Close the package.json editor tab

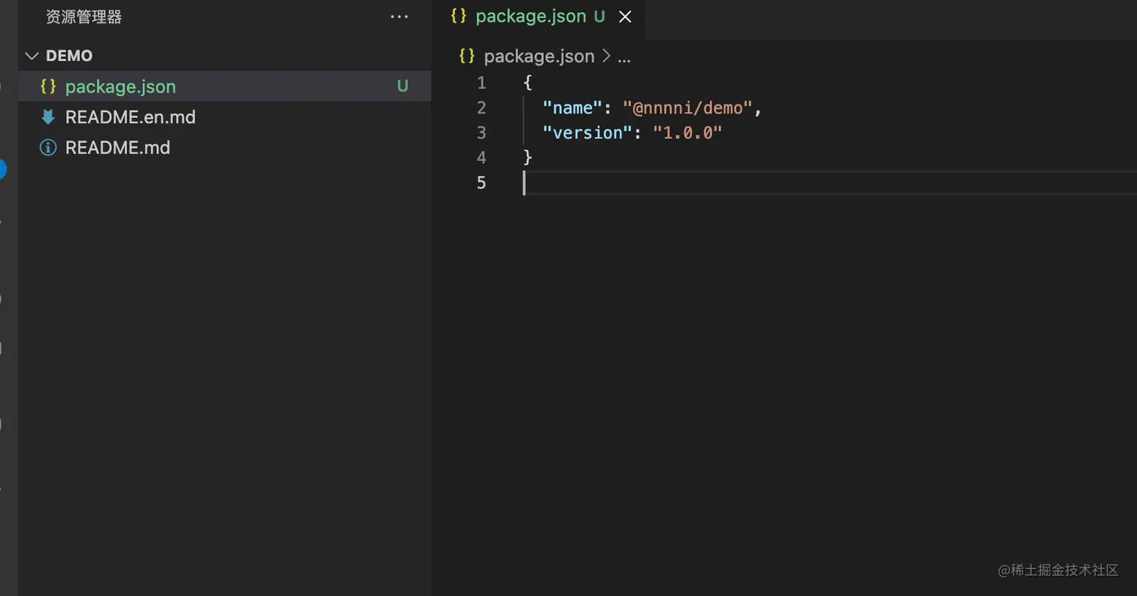pyautogui.click(x=625, y=17)
